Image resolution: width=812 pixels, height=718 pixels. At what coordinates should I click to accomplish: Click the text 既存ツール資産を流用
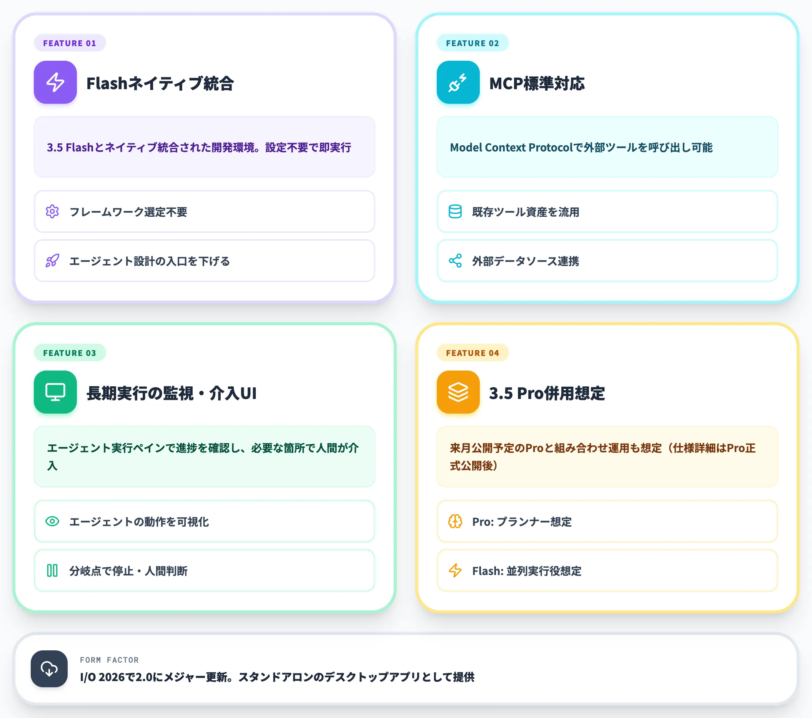(x=526, y=212)
